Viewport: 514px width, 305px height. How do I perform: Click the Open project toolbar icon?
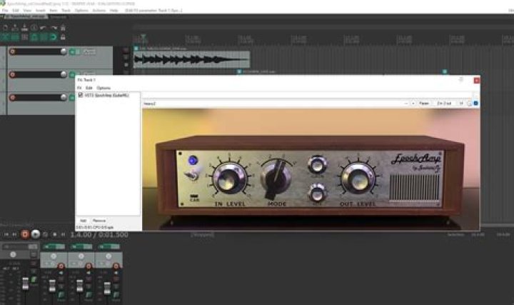coord(15,28)
